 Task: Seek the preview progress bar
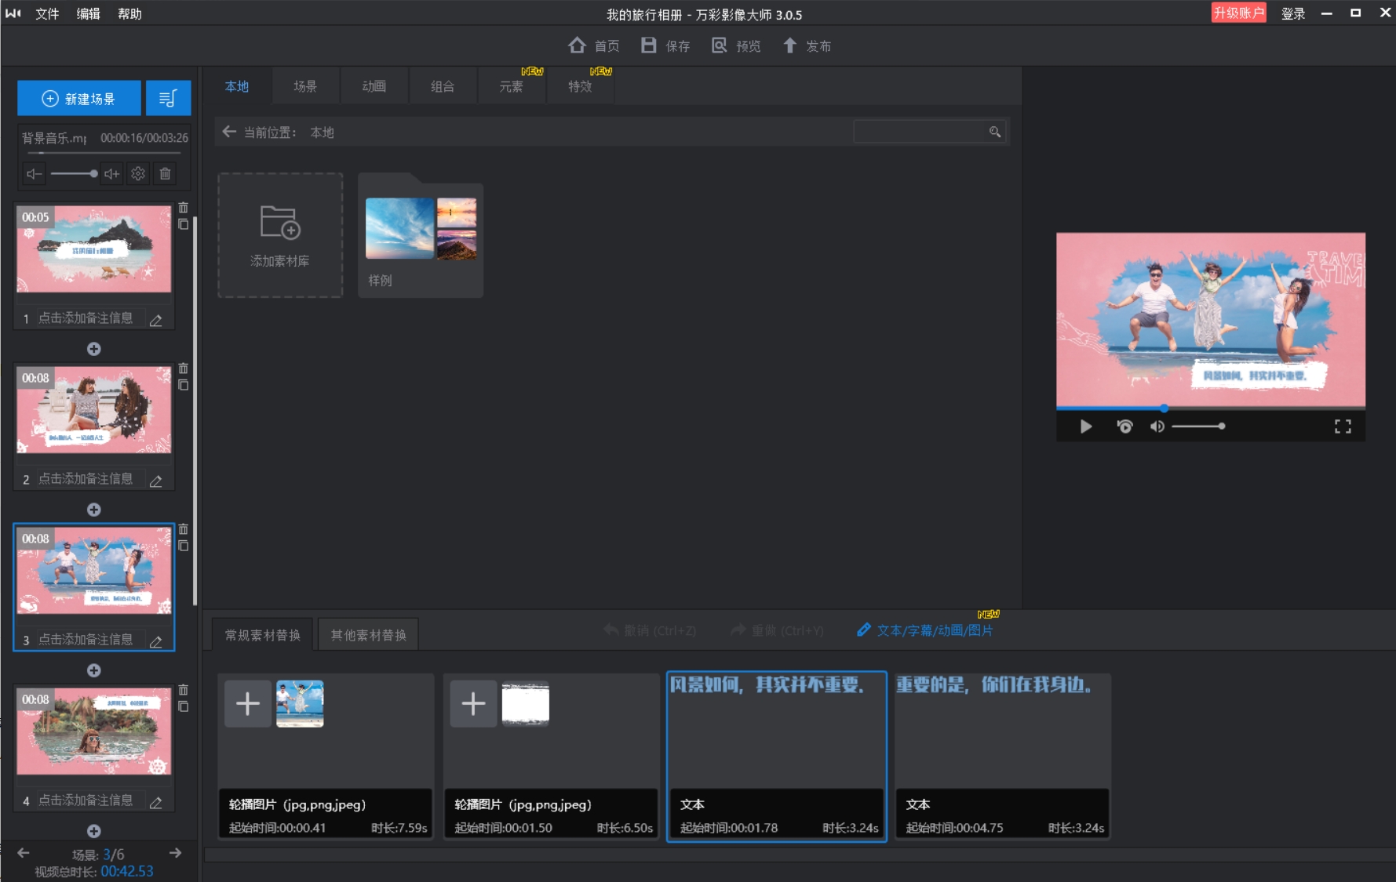click(1211, 408)
